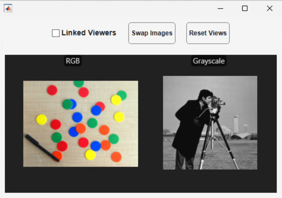This screenshot has height=198, width=282.
Task: Enable the Linked Viewers checkbox
Action: point(56,33)
